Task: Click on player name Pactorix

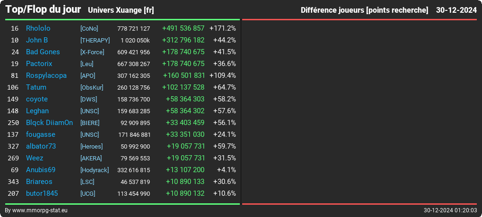Action: click(39, 64)
